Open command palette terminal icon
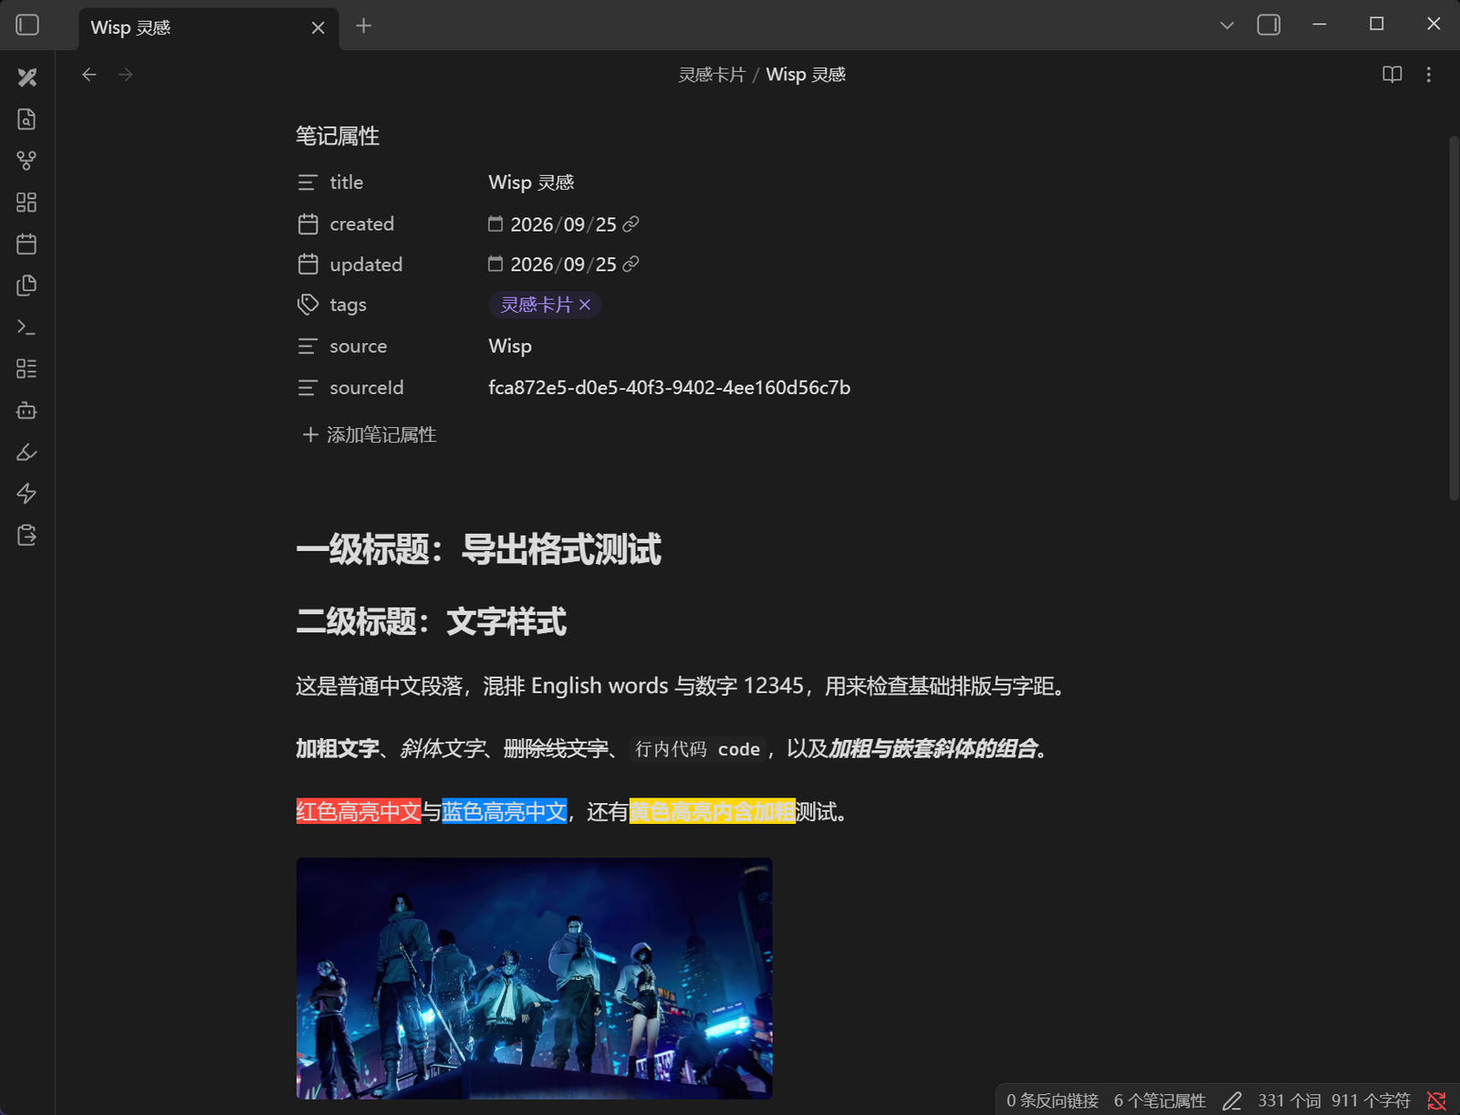Screen dimensions: 1460x1115 click(x=26, y=327)
